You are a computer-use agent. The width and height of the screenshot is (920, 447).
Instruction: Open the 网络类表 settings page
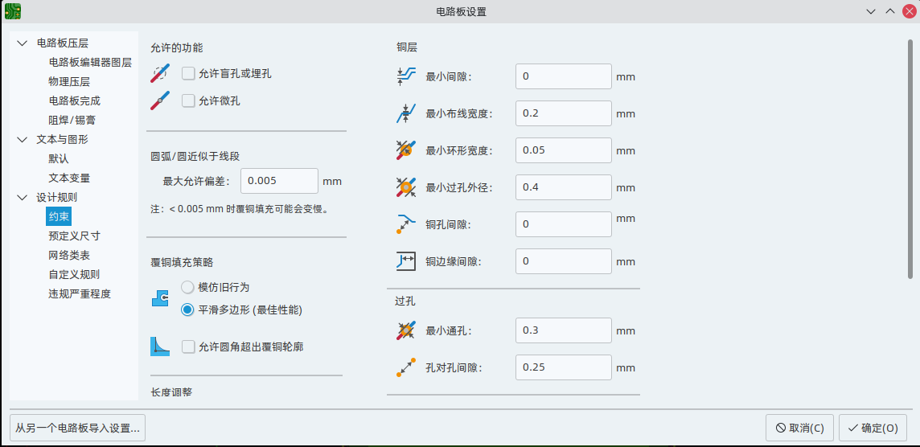69,256
